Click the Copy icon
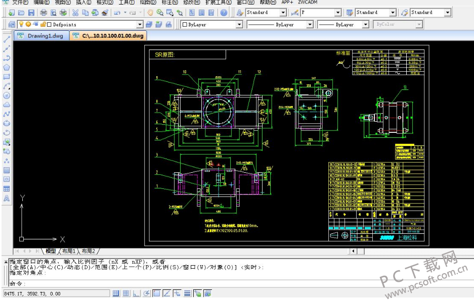The height and width of the screenshot is (300, 474). tap(85, 13)
